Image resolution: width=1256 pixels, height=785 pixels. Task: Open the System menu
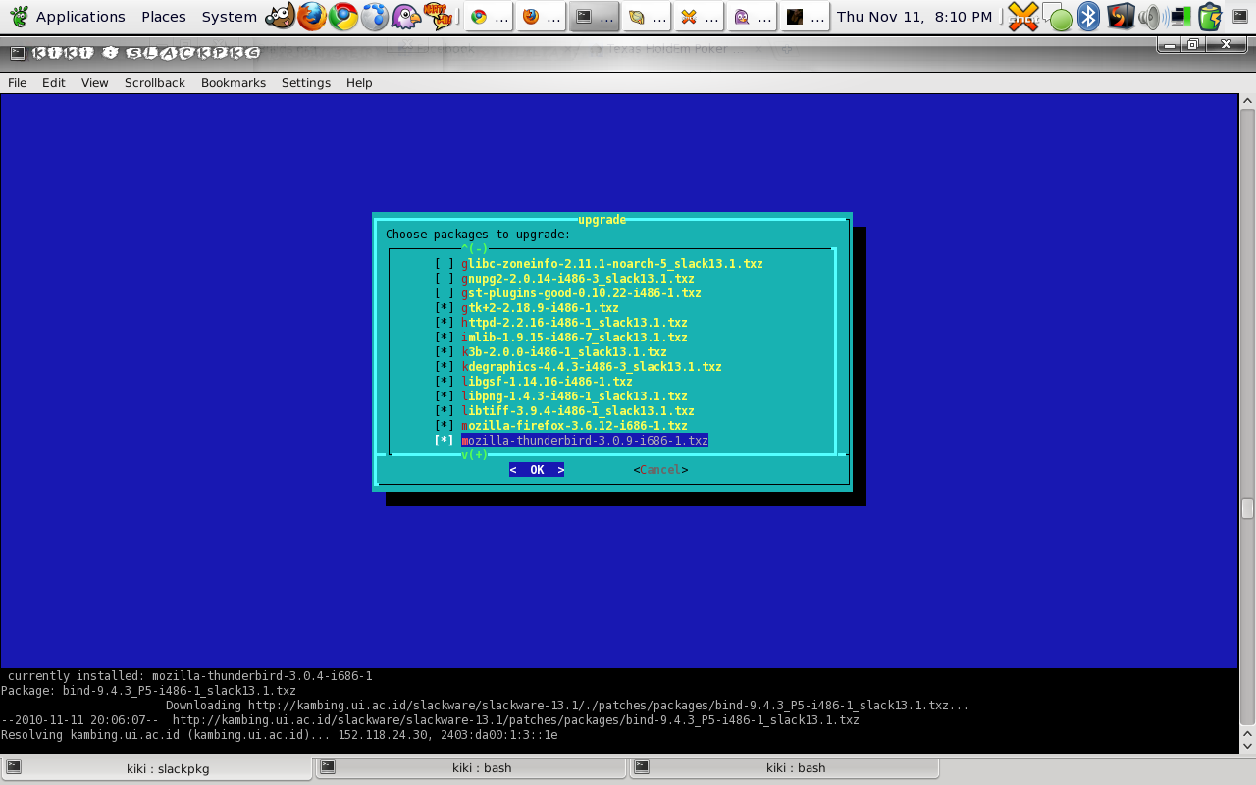tap(229, 17)
